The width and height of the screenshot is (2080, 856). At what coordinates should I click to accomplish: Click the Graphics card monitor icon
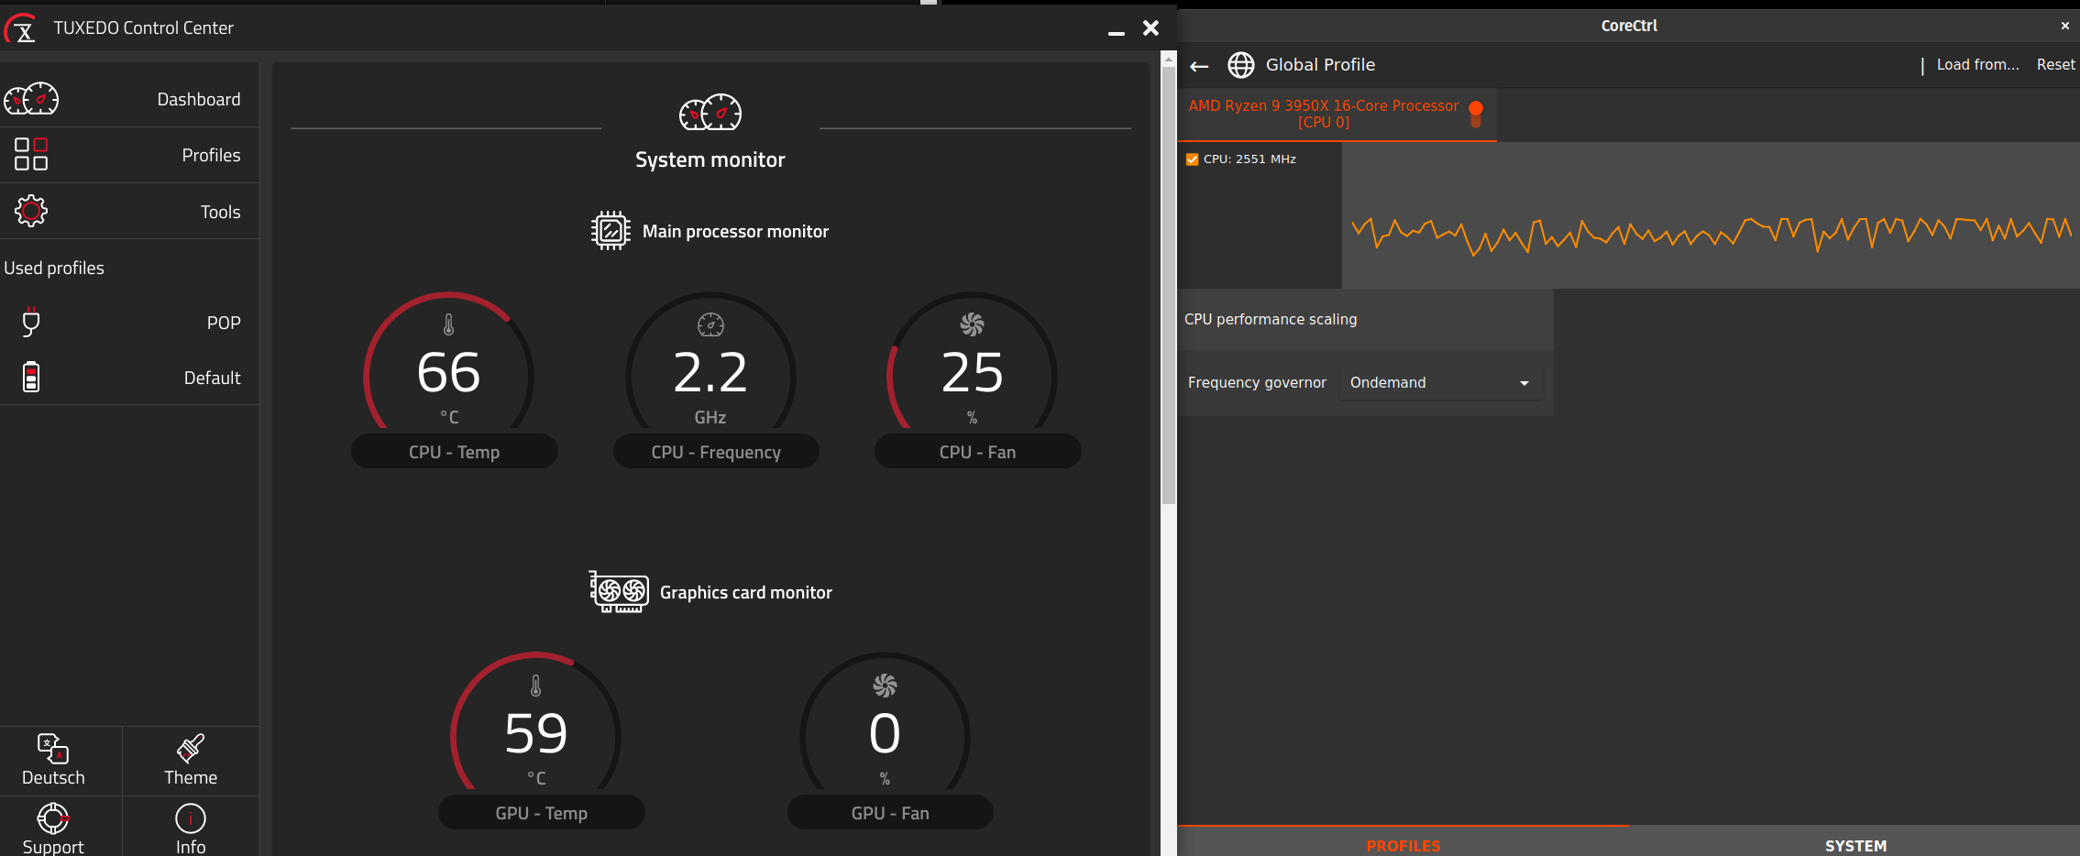[x=619, y=592]
